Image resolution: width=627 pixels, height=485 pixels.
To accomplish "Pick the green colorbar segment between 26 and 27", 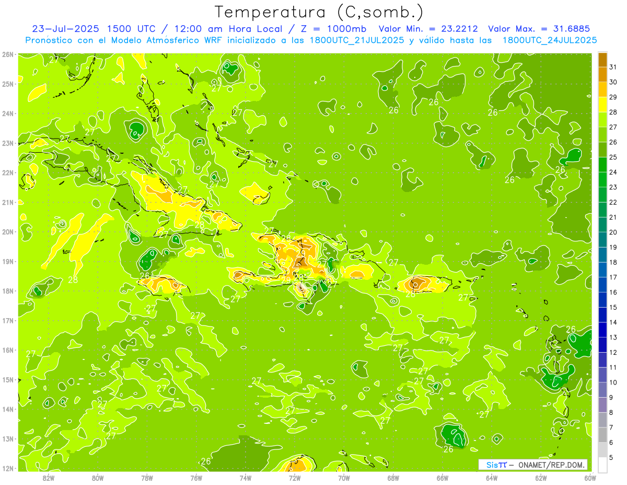I will [x=602, y=134].
